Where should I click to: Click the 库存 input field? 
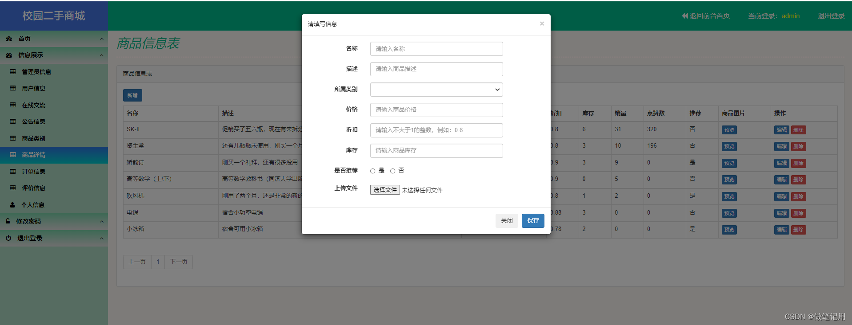click(436, 151)
